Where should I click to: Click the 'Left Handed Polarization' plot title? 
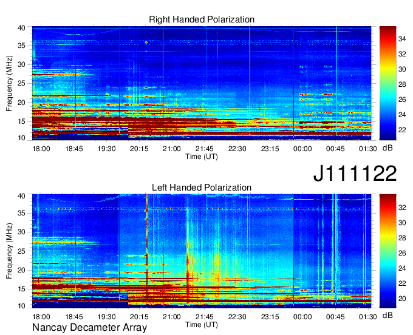point(202,188)
